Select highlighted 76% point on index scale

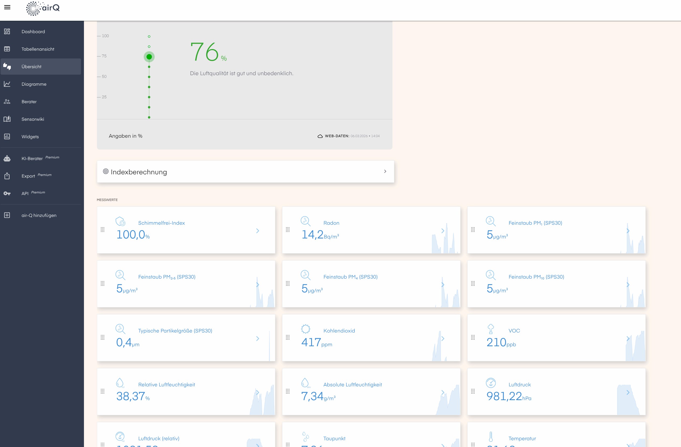(x=149, y=57)
